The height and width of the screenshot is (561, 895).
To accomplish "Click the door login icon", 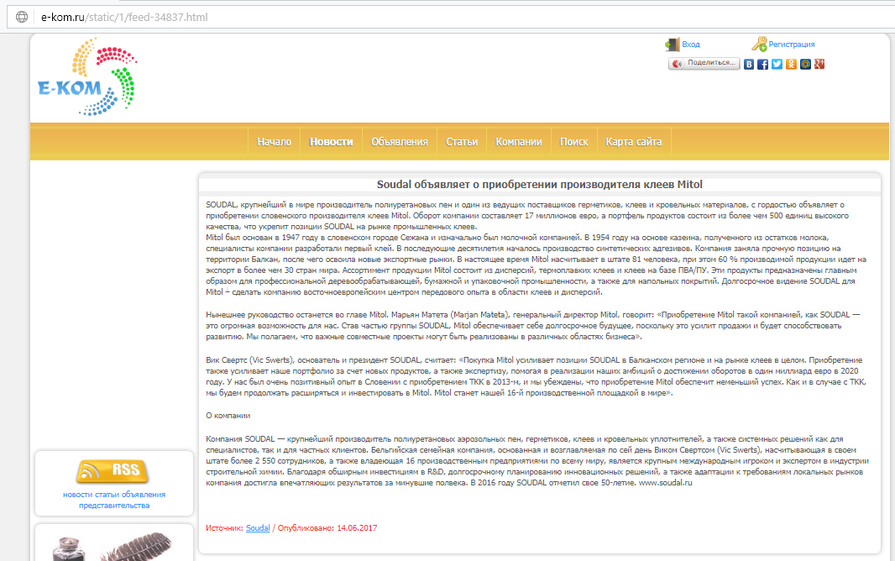I will tap(673, 45).
